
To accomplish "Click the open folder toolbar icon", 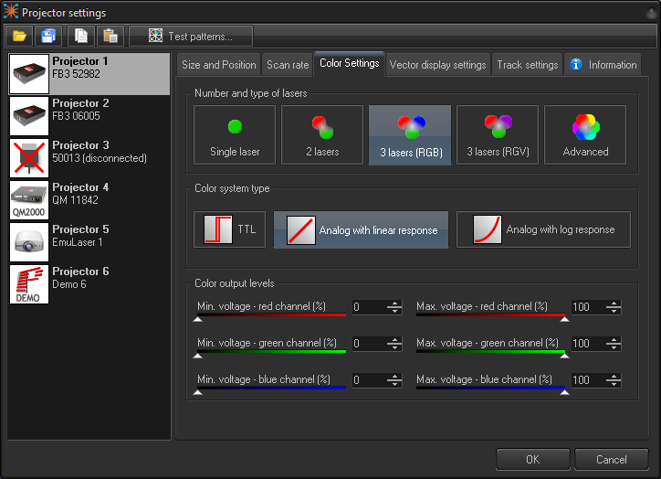I will tap(19, 36).
